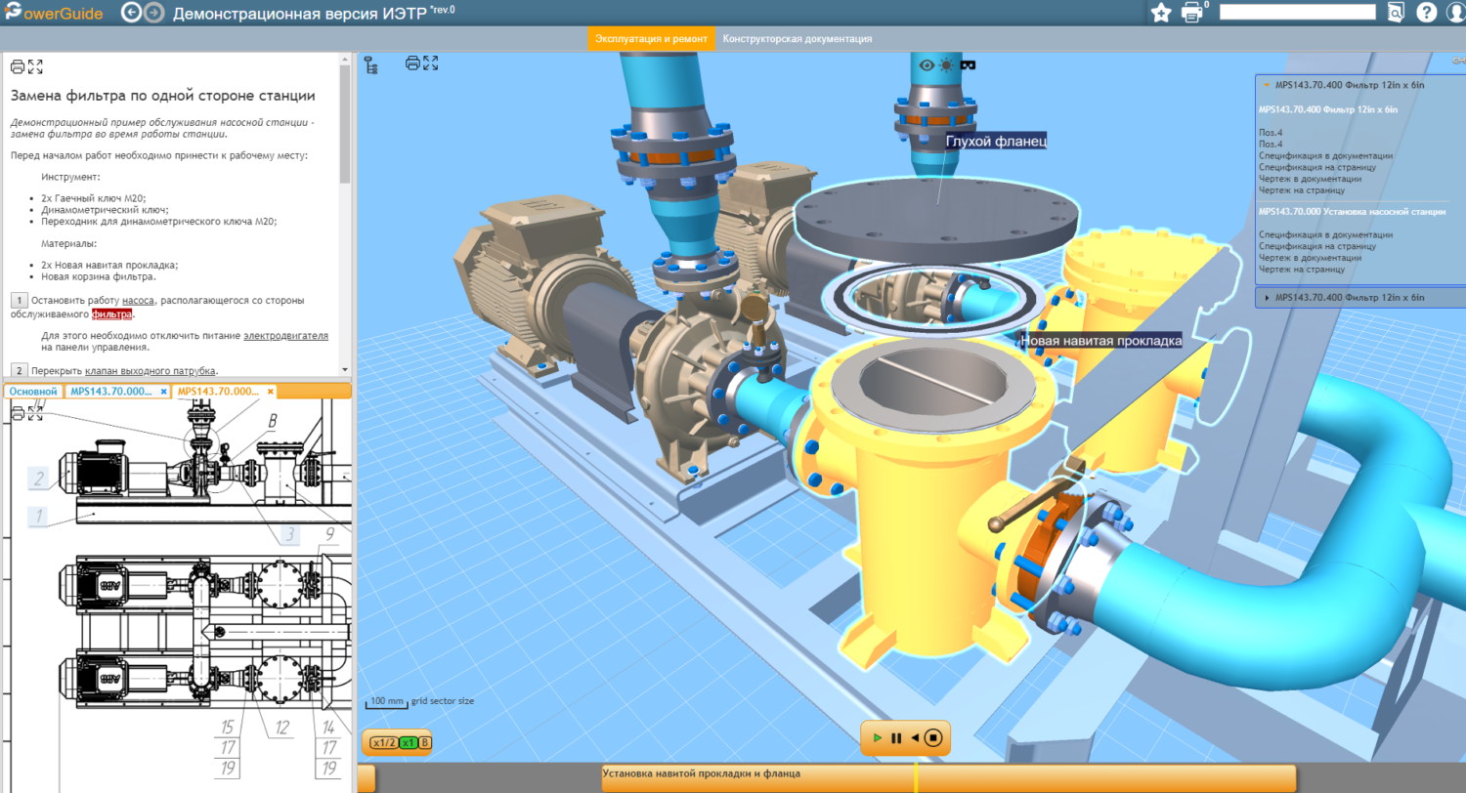Viewport: 1466px width, 793px height.
Task: Expand the lower MPS143.70.400 Фильтр section
Action: (x=1268, y=297)
